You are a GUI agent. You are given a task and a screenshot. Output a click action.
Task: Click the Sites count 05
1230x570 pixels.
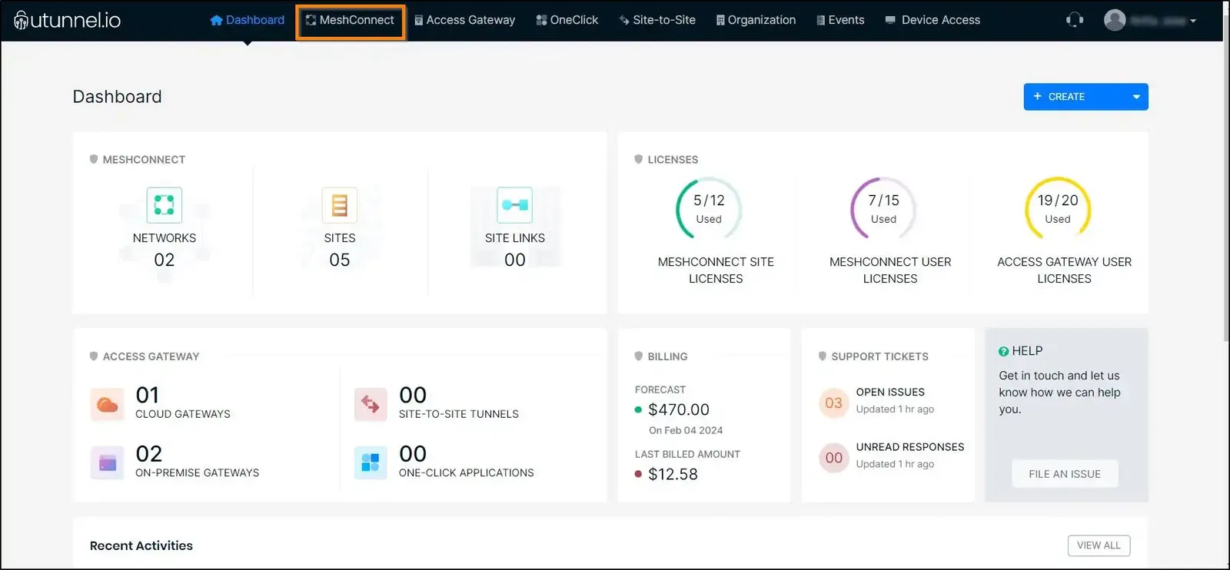pos(340,260)
